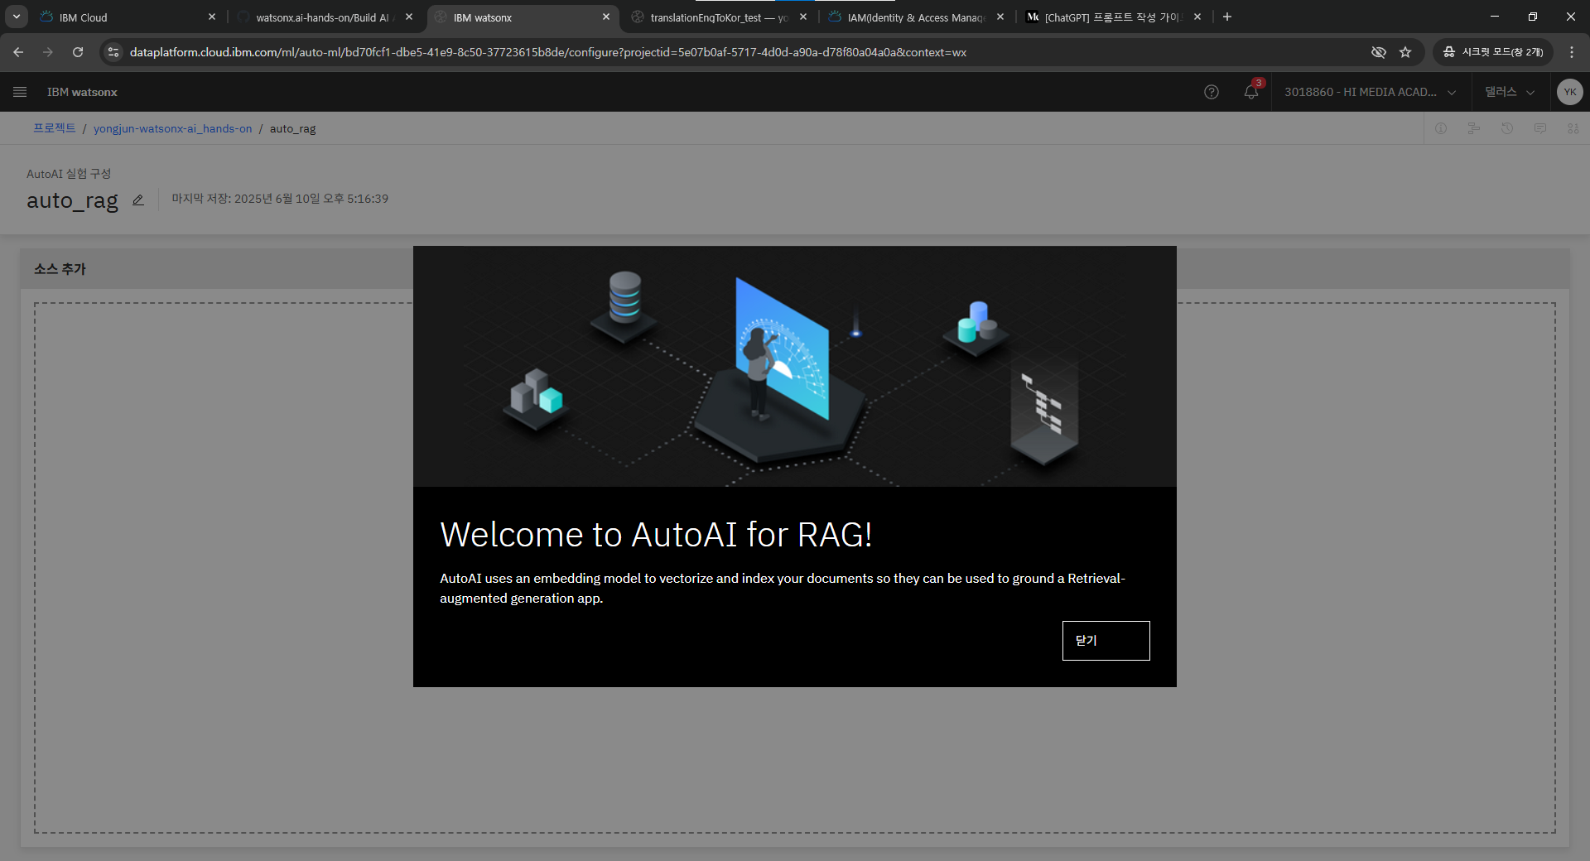Switch to the watsonx.ai-hands-on/Build AI tab
1590x861 pixels.
tap(325, 17)
